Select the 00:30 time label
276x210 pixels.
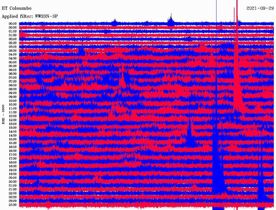pos(13,28)
